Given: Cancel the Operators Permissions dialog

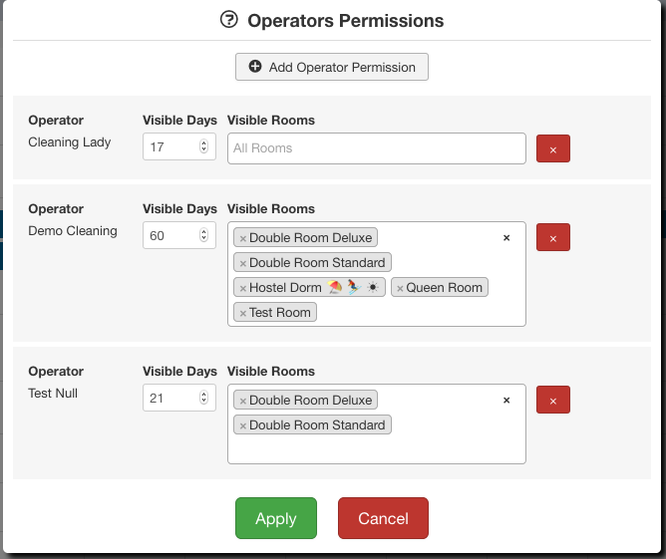Looking at the screenshot, I should pos(383,518).
